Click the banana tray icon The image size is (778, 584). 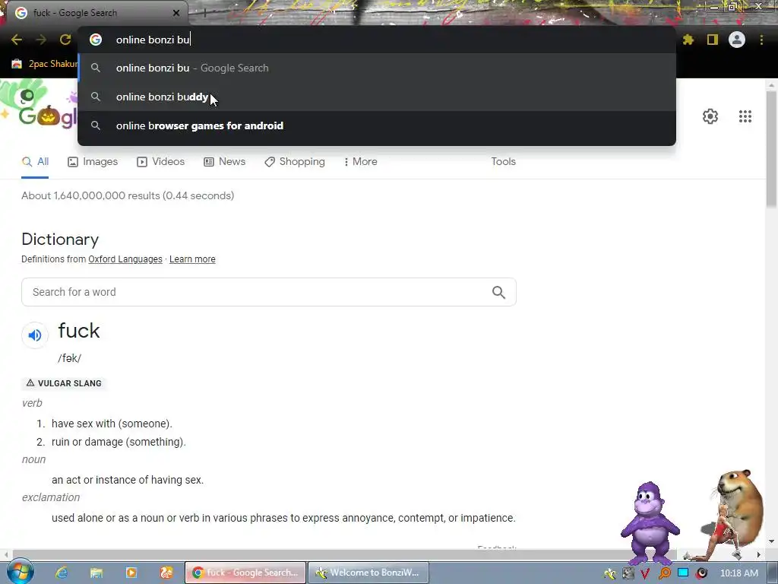pos(610,573)
